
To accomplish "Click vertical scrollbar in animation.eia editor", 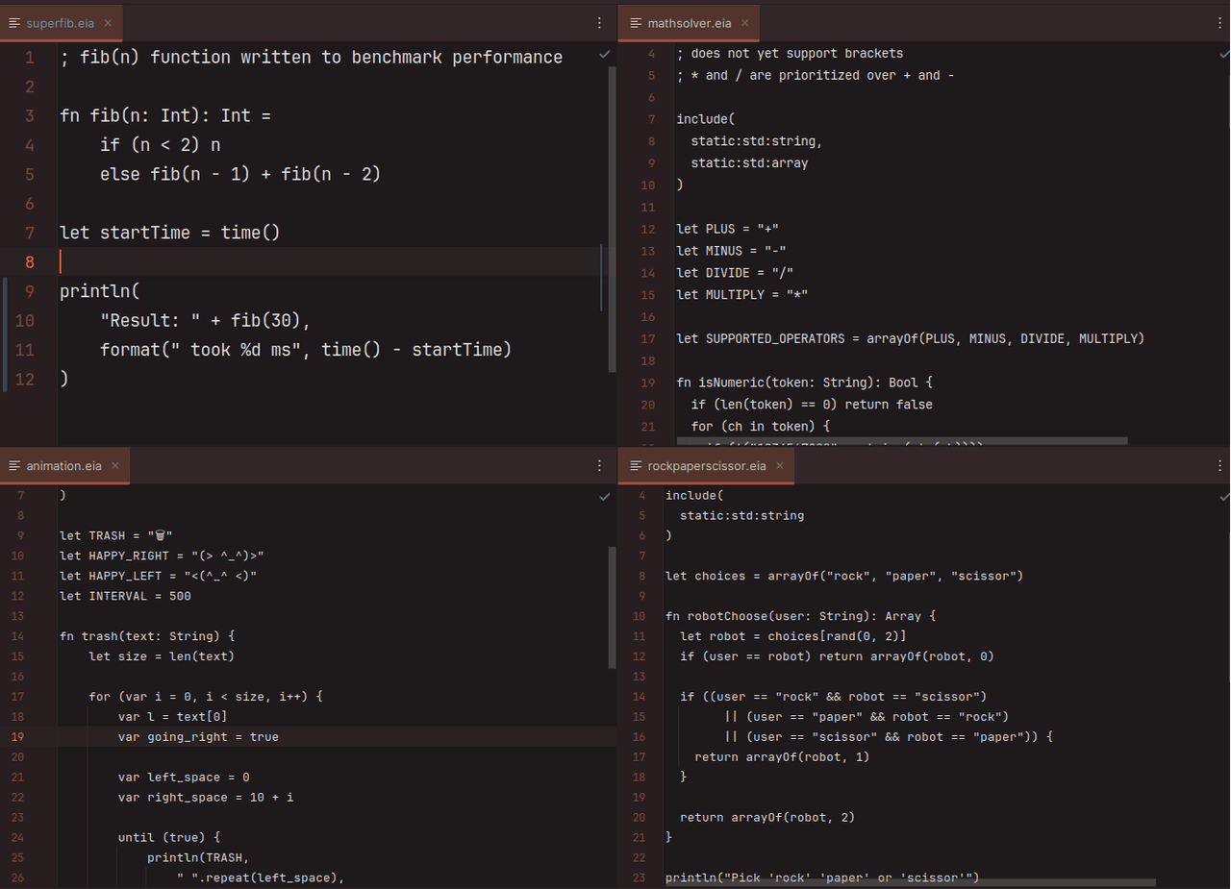I will (x=613, y=607).
